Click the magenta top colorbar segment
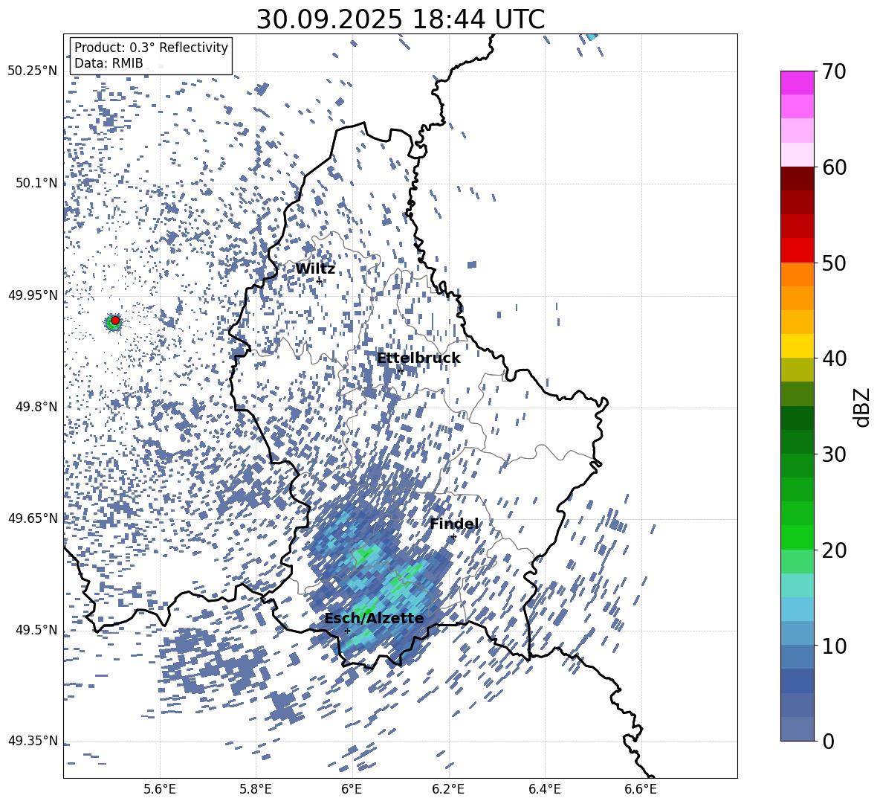 (797, 83)
